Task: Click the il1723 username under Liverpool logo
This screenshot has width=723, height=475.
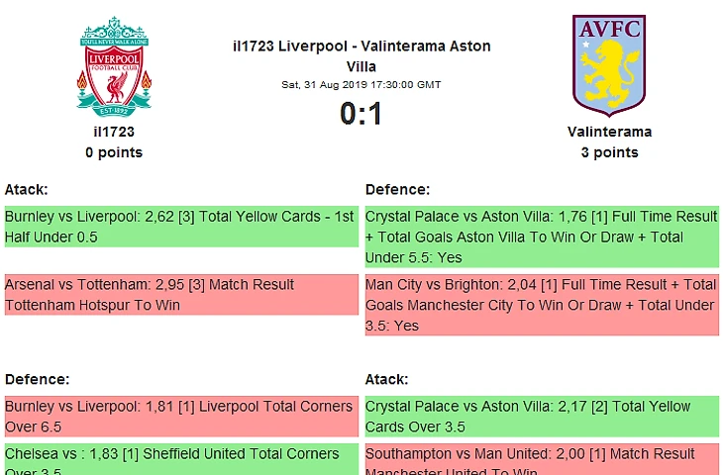Action: [114, 131]
